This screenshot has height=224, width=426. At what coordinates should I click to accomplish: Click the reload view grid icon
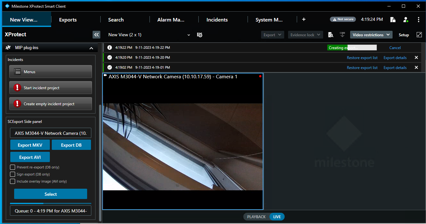point(200,35)
